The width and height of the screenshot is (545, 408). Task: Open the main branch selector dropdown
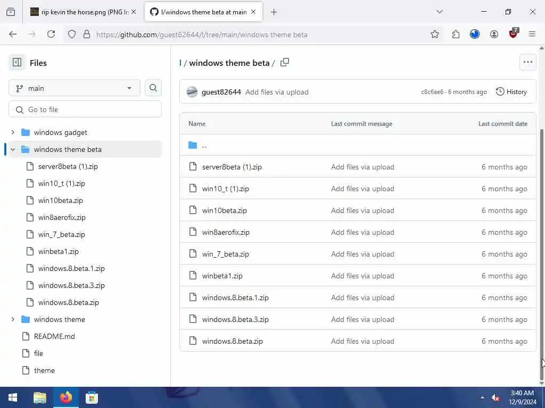point(75,88)
